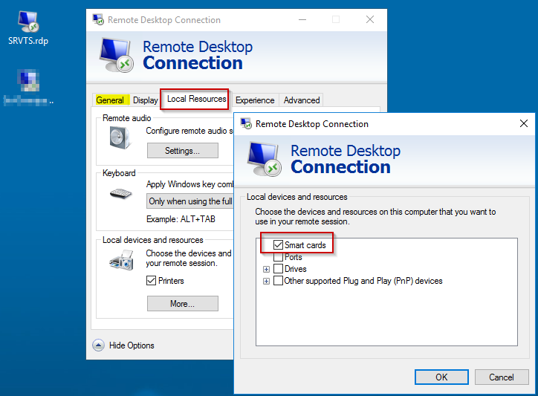Click the 'Configure remote audio' text
The width and height of the screenshot is (538, 396).
pos(189,131)
